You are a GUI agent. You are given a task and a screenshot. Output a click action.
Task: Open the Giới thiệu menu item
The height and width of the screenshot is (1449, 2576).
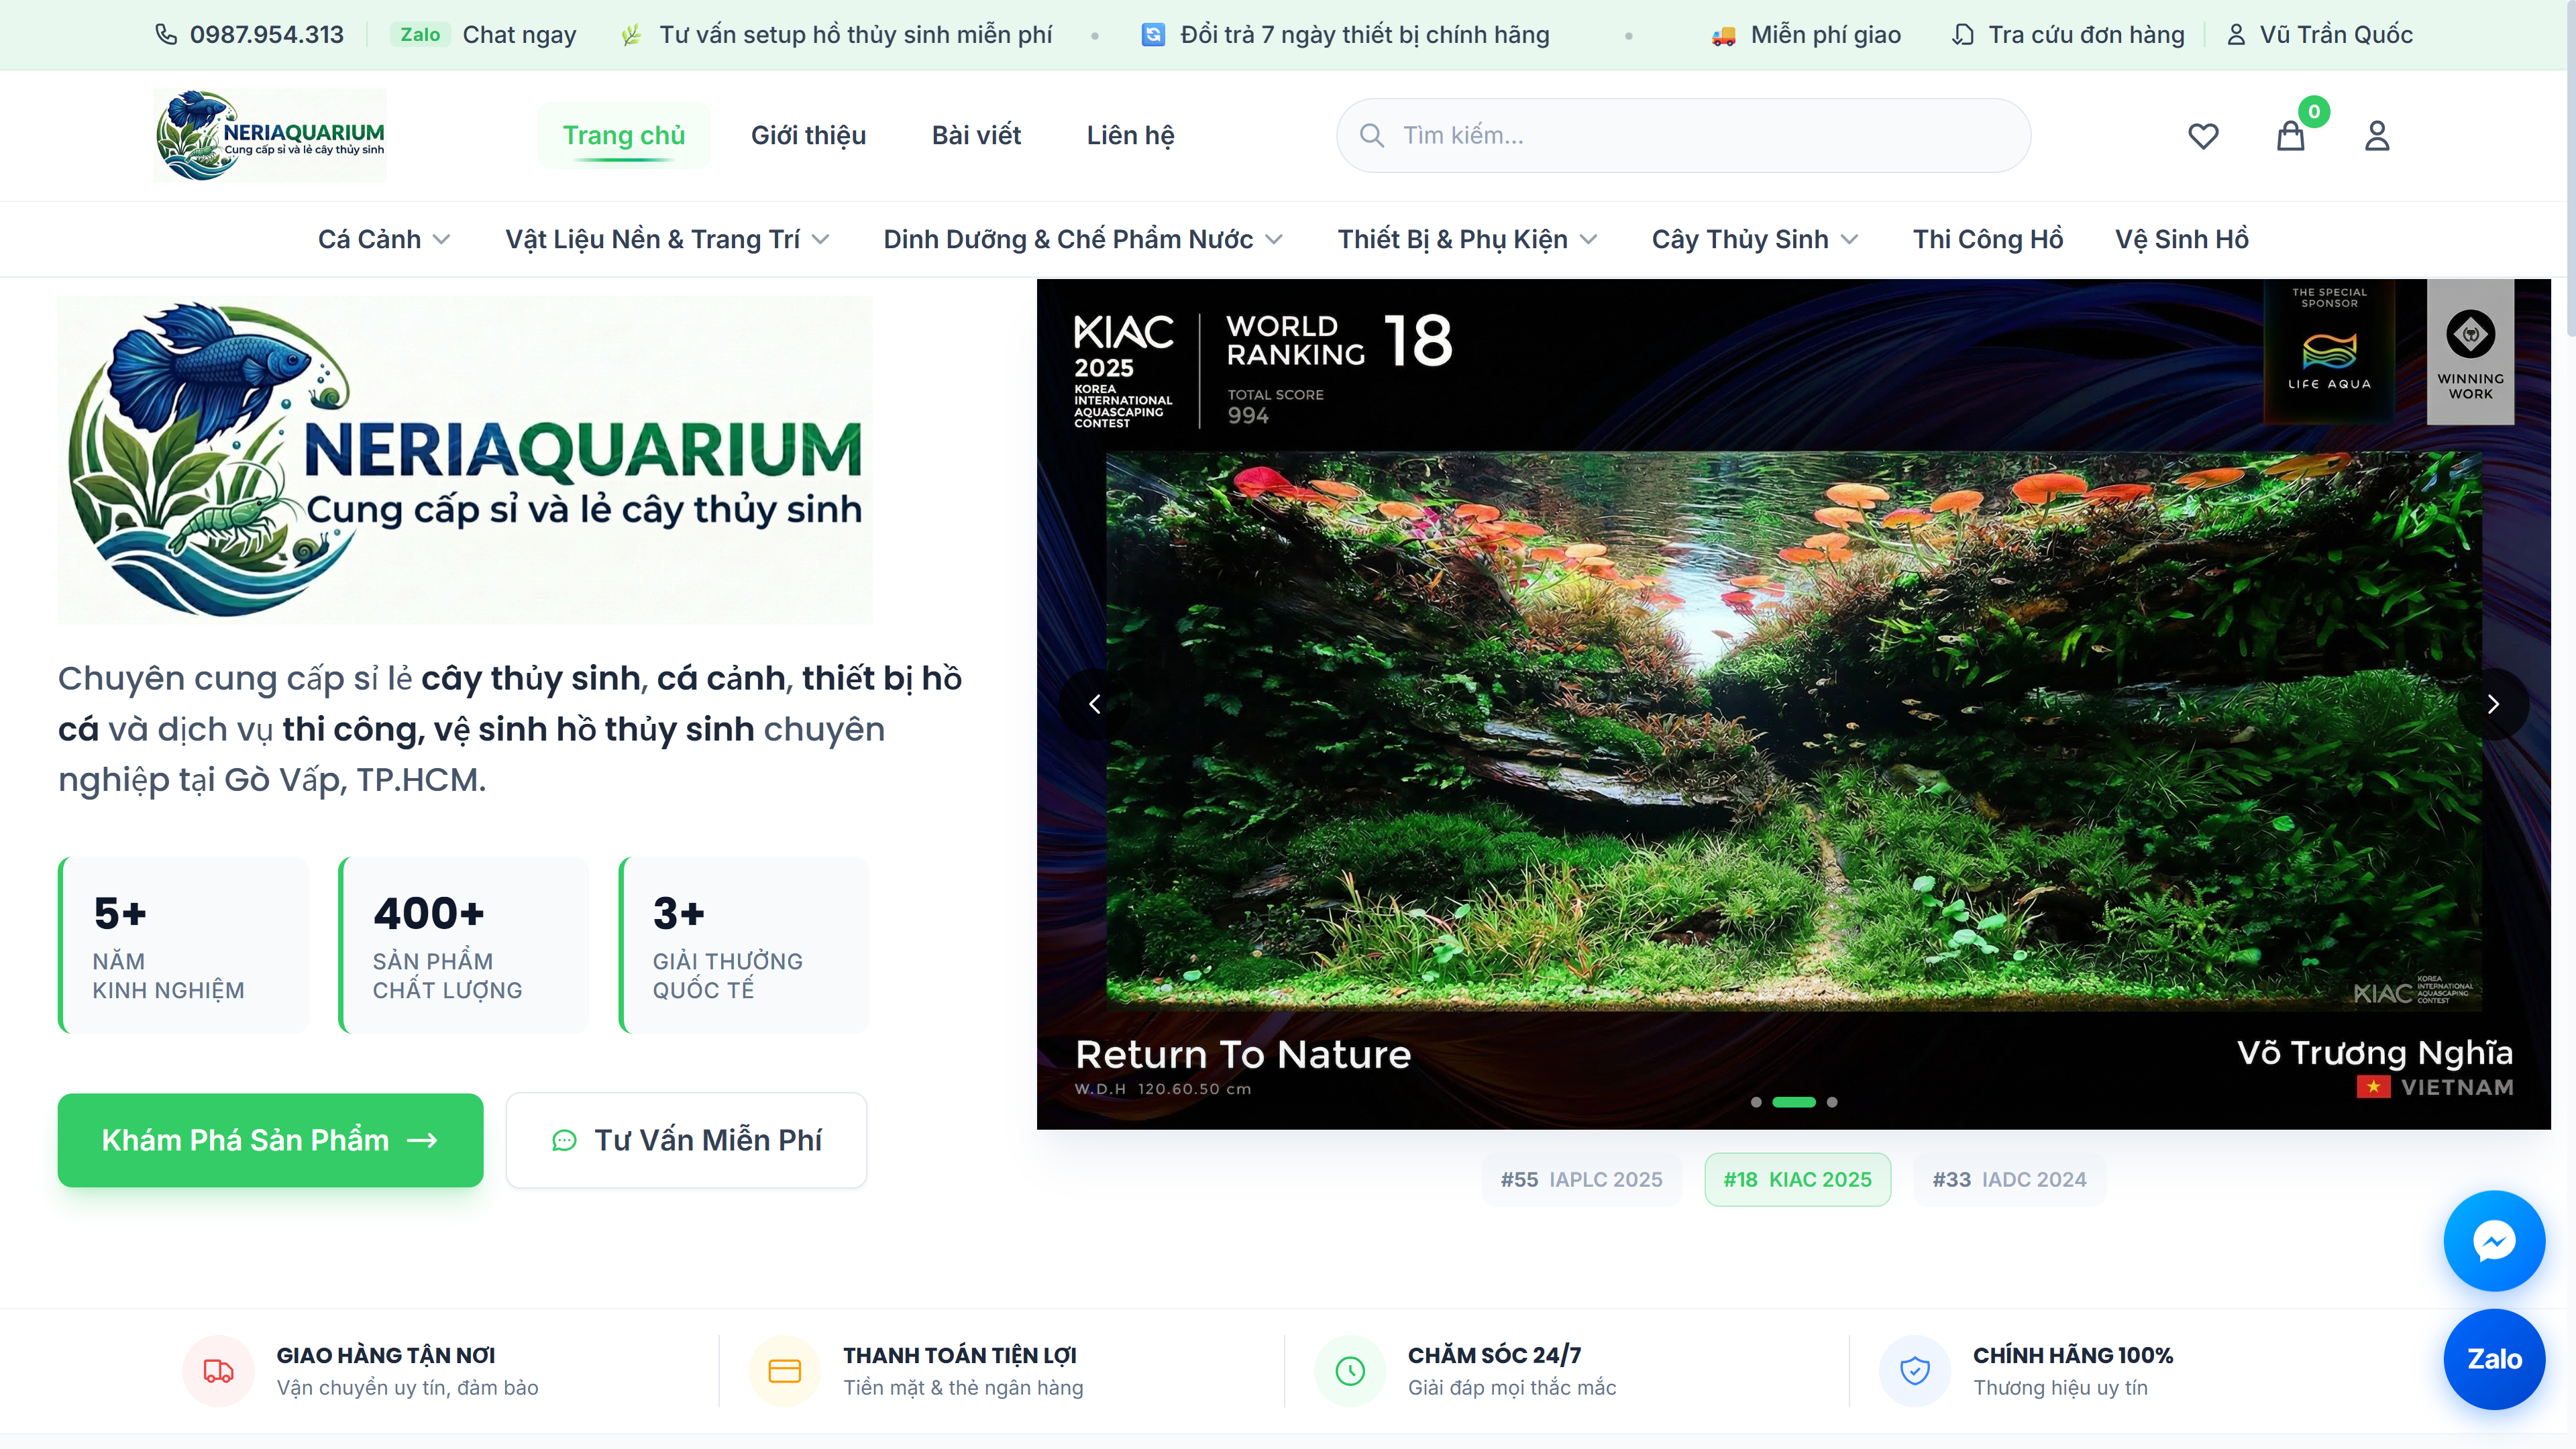pos(808,135)
